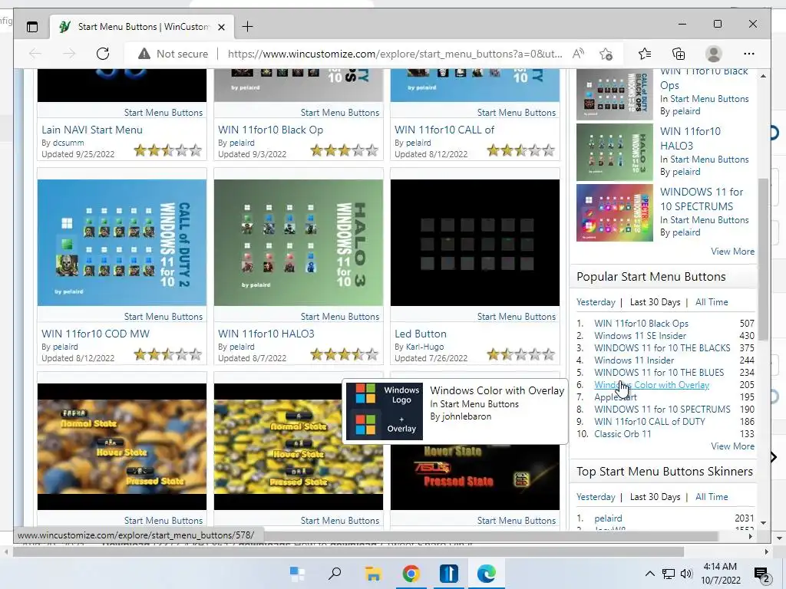Open WINDOWS 11 for 10 THE BLACKS link

[662, 348]
